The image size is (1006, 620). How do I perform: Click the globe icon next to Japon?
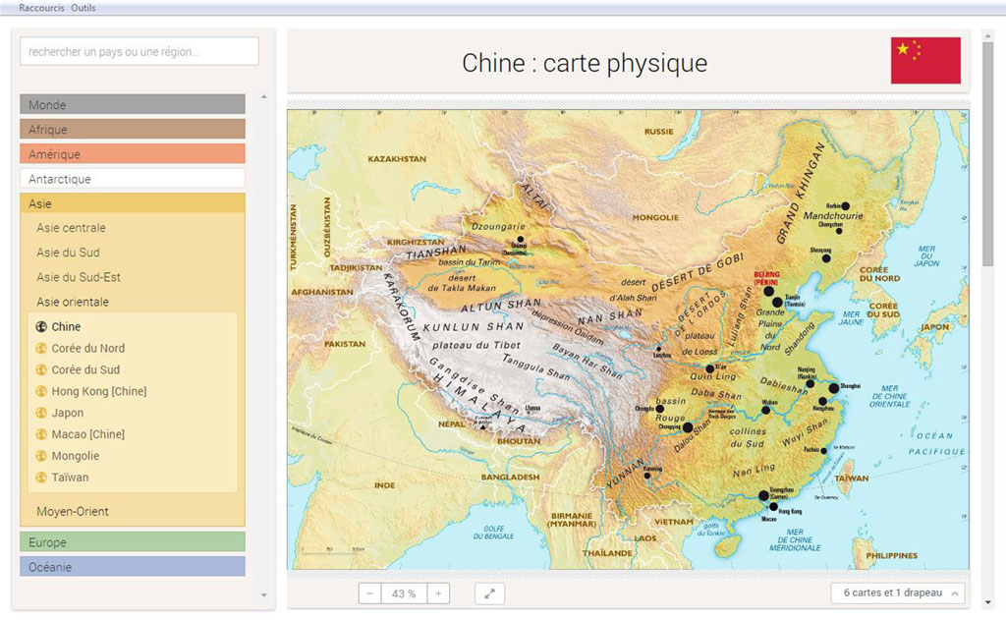41,414
